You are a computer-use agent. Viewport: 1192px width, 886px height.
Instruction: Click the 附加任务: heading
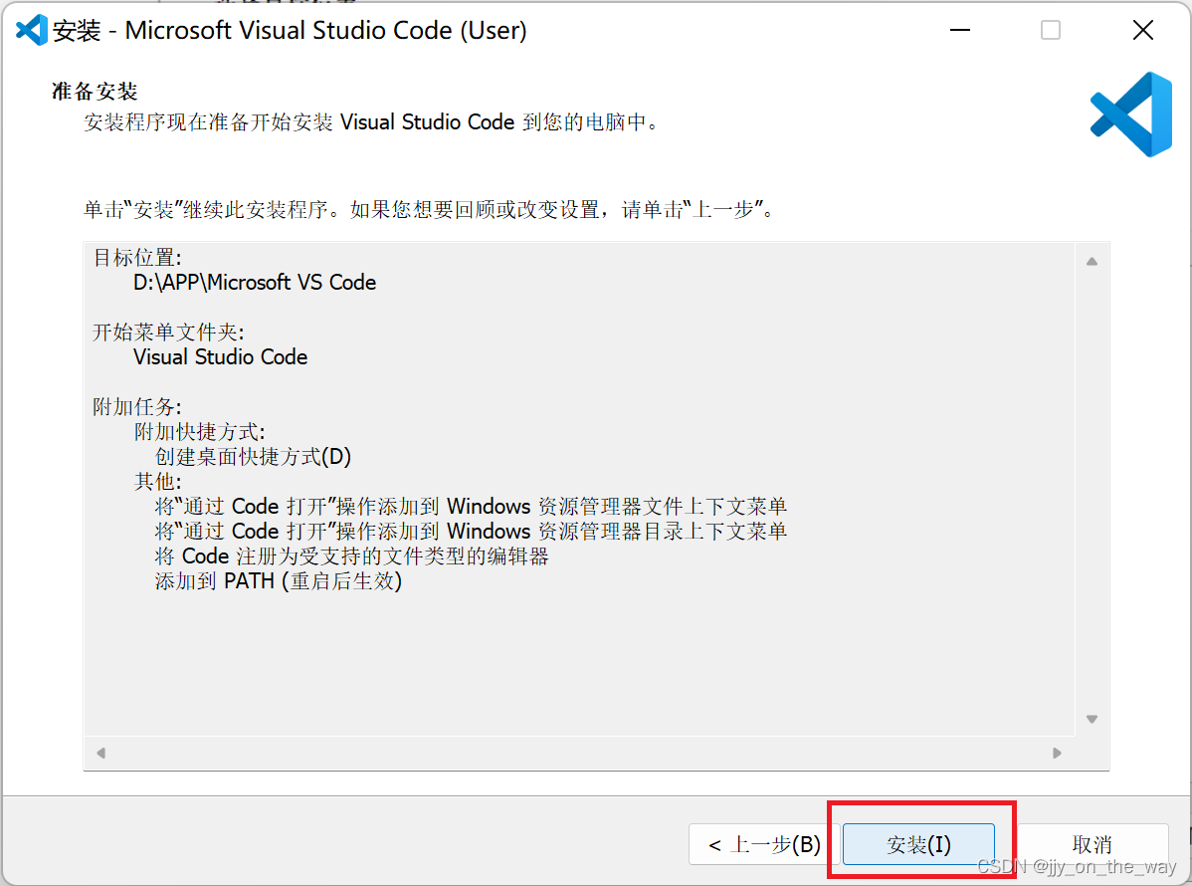pyautogui.click(x=137, y=407)
